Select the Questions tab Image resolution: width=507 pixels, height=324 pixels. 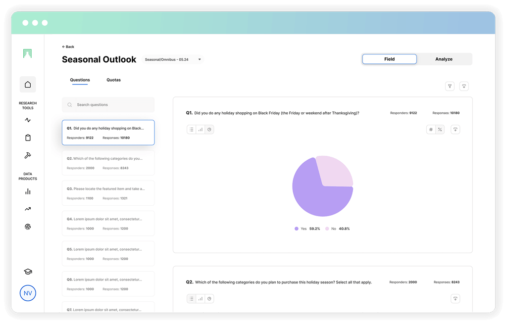[80, 80]
